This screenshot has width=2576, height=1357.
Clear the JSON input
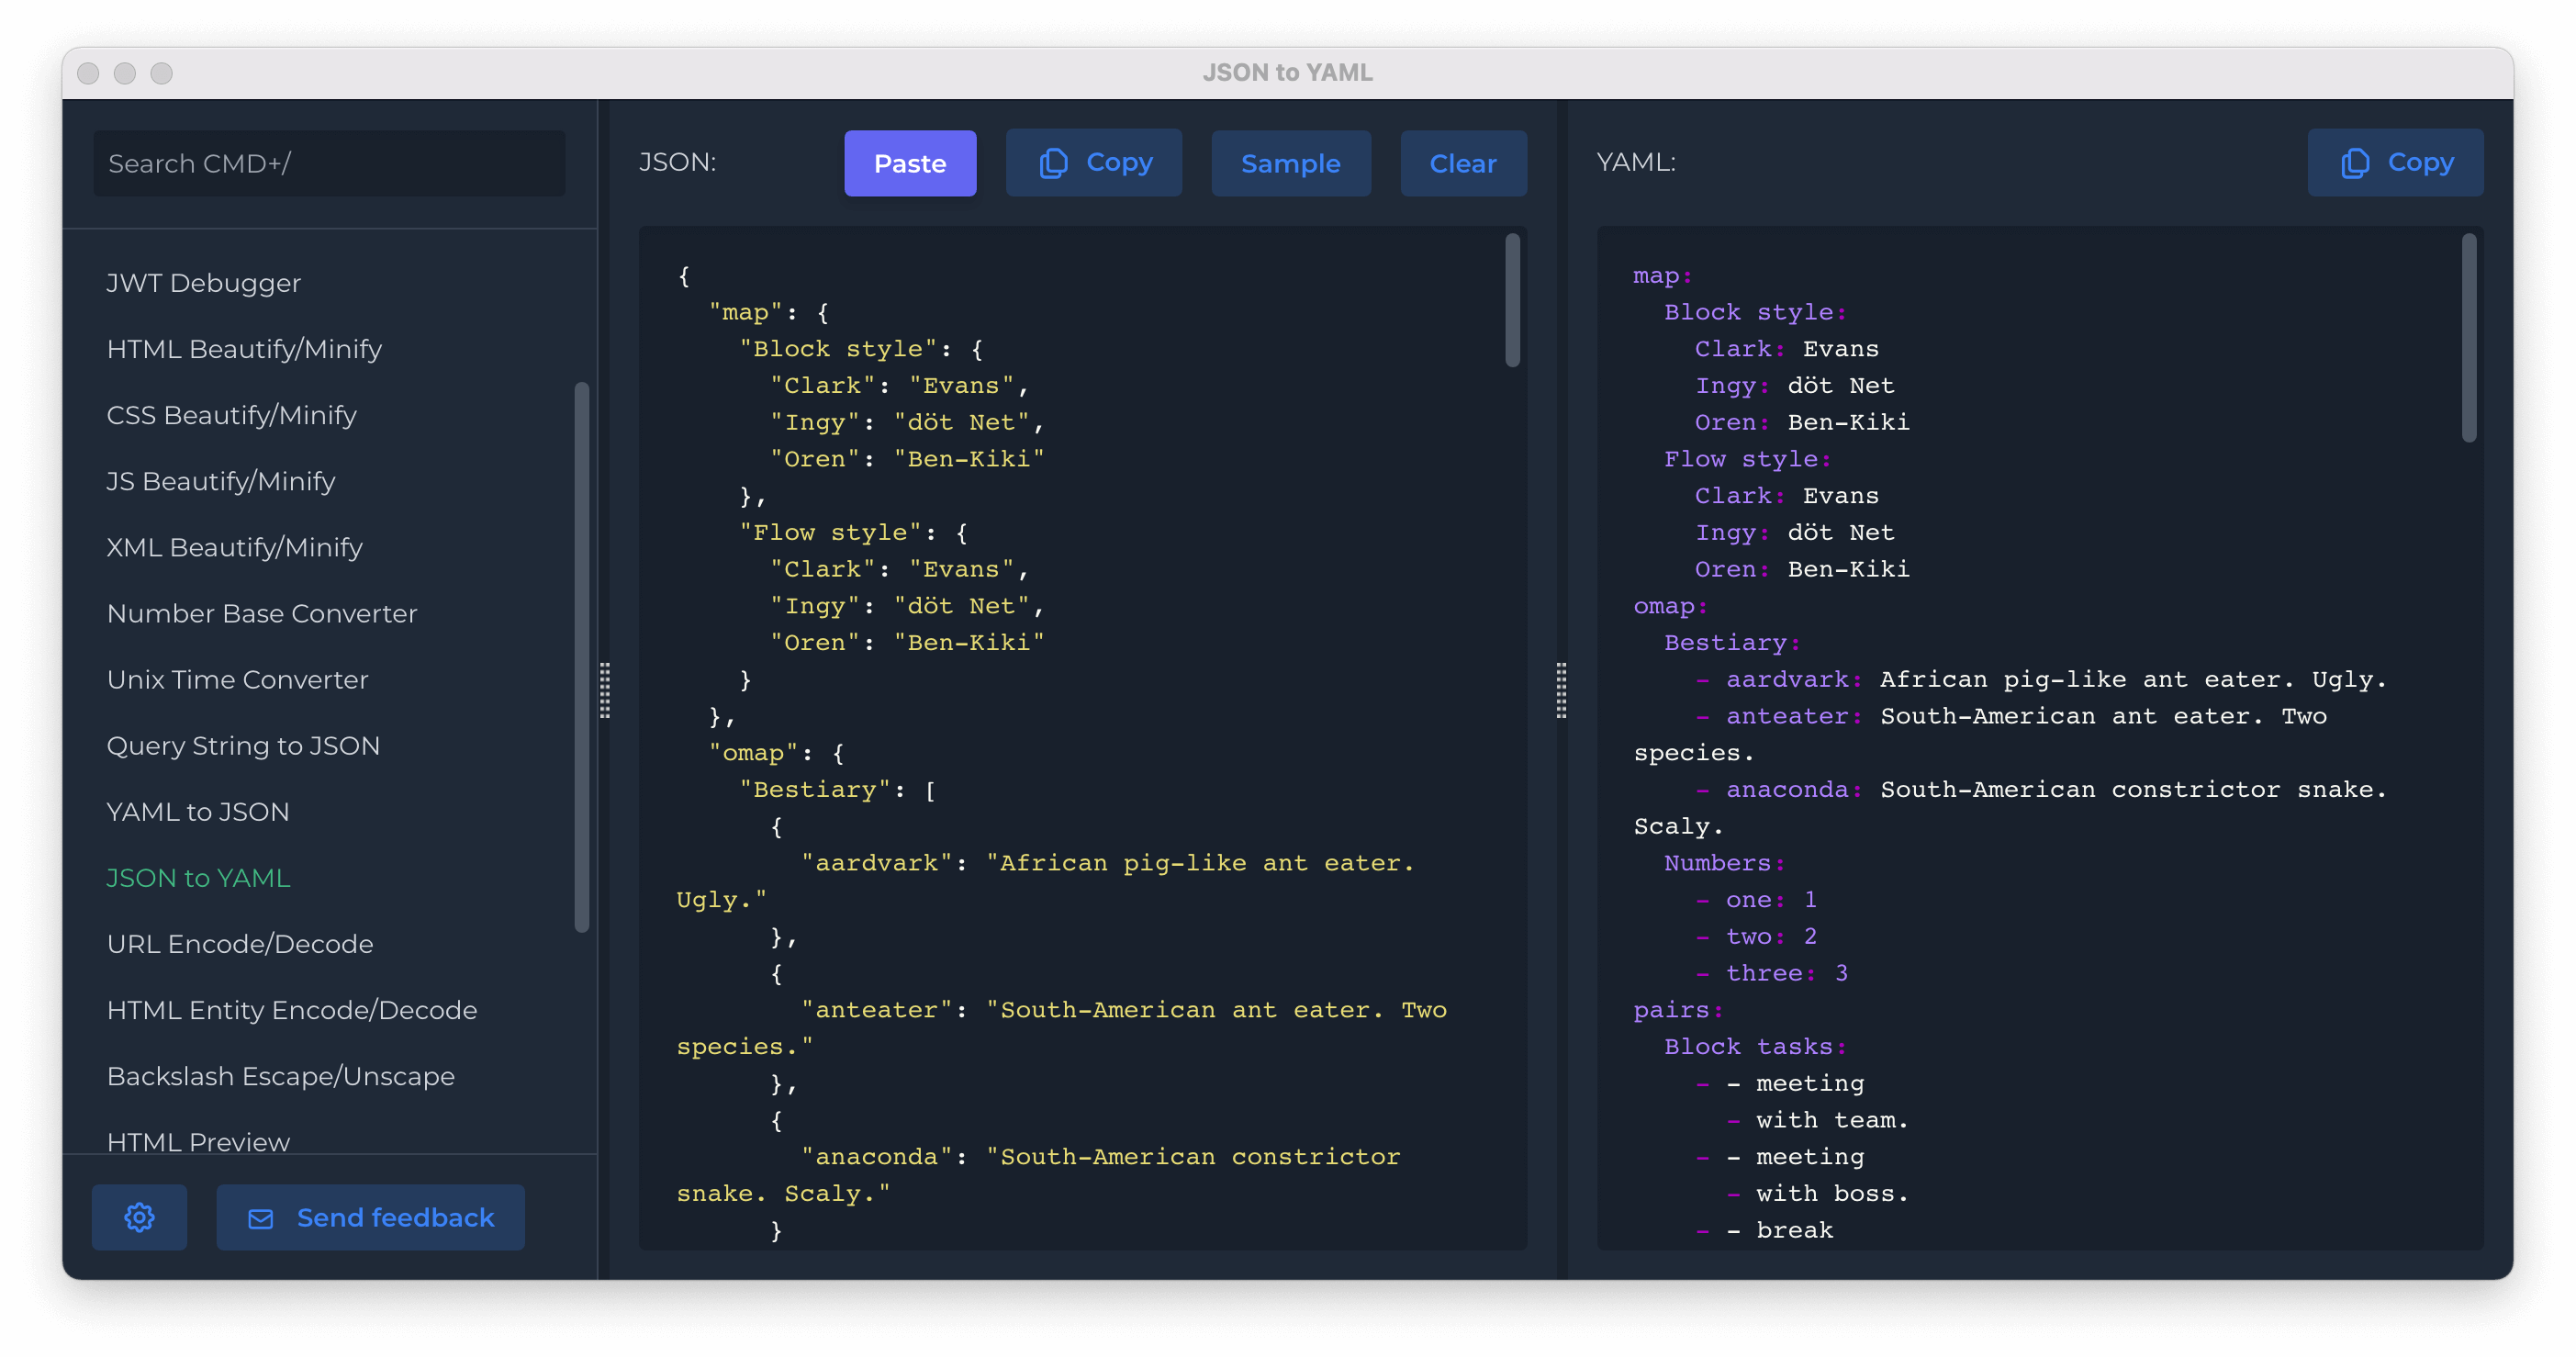(x=1462, y=163)
